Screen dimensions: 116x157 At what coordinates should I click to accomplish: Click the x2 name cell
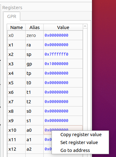16,54
